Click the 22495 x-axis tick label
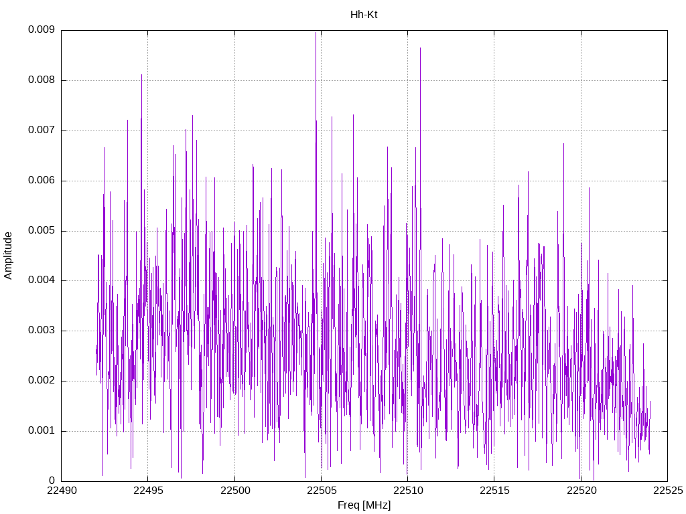The height and width of the screenshot is (514, 686). 148,491
